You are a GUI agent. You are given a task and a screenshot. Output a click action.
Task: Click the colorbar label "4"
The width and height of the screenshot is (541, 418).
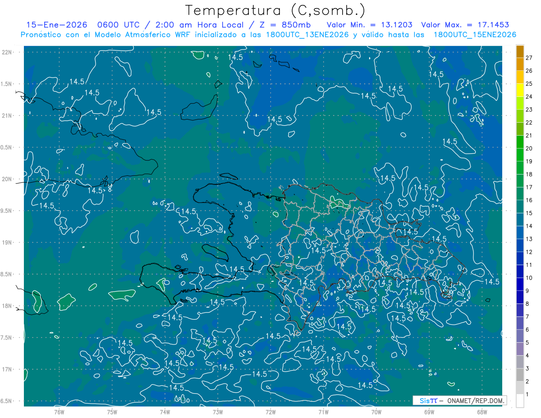527,355
